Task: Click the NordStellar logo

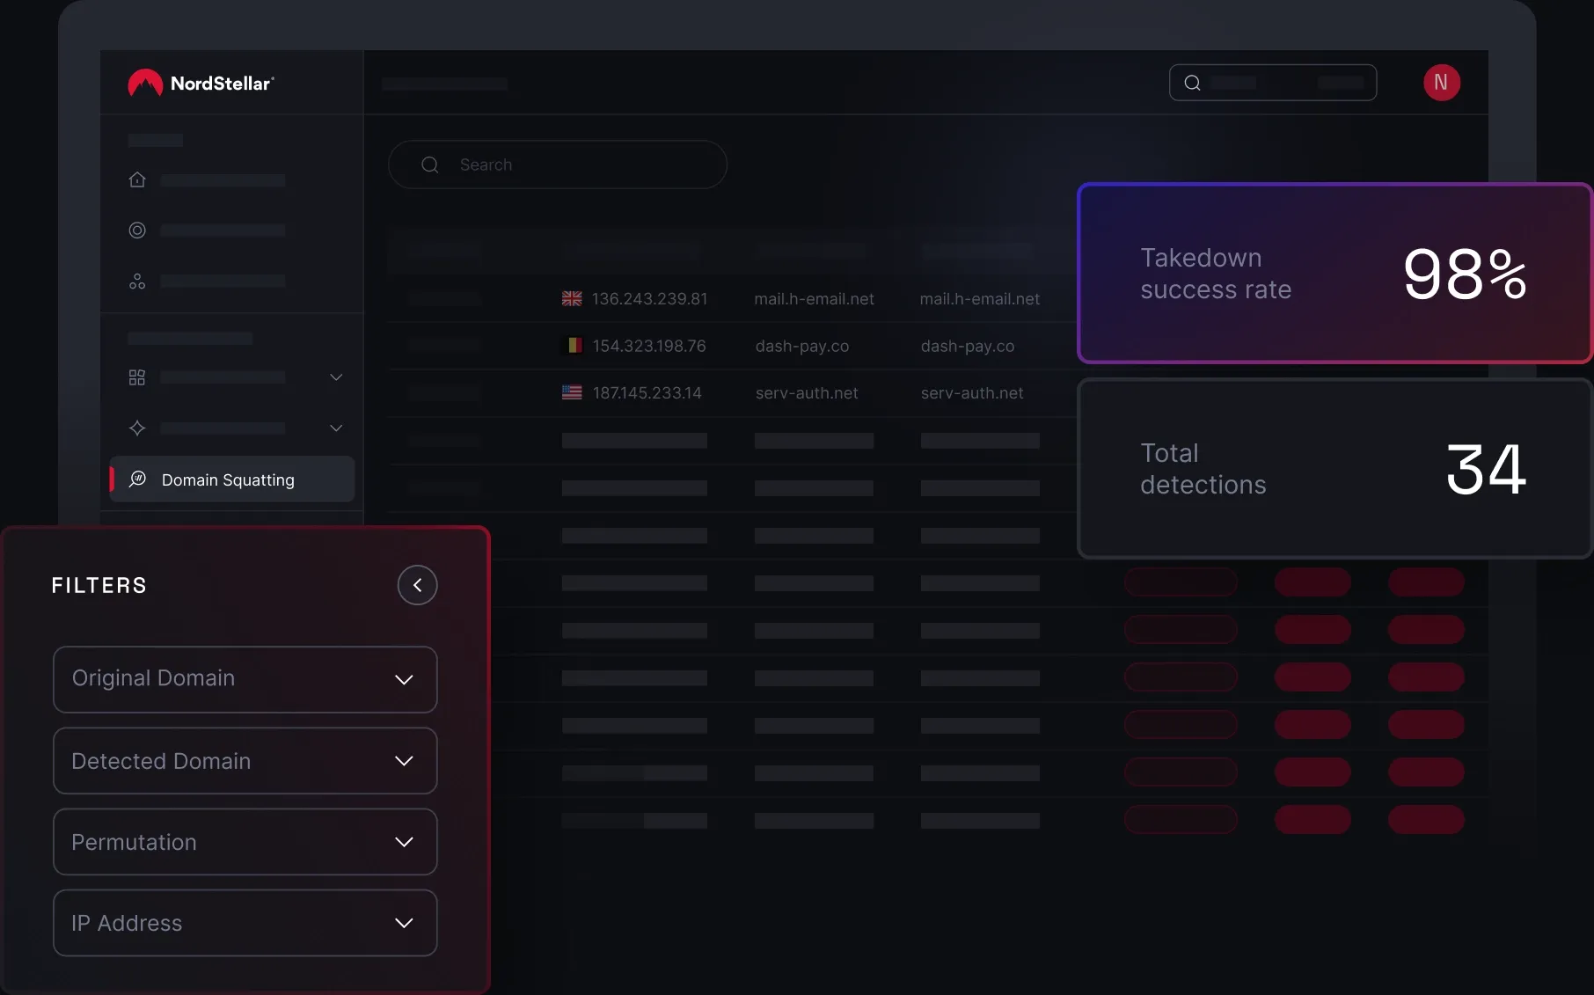Action: point(201,84)
